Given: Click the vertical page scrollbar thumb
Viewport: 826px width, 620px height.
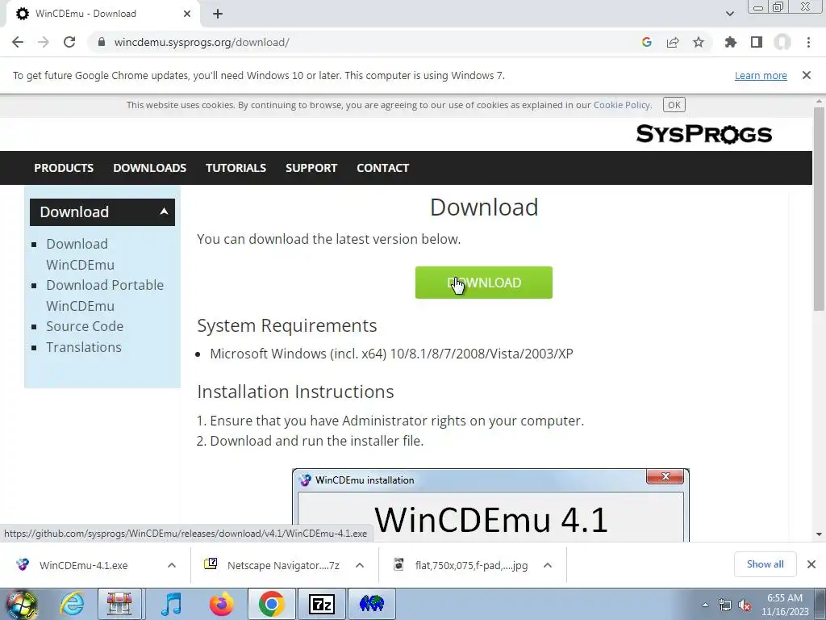Looking at the screenshot, I should 819,208.
